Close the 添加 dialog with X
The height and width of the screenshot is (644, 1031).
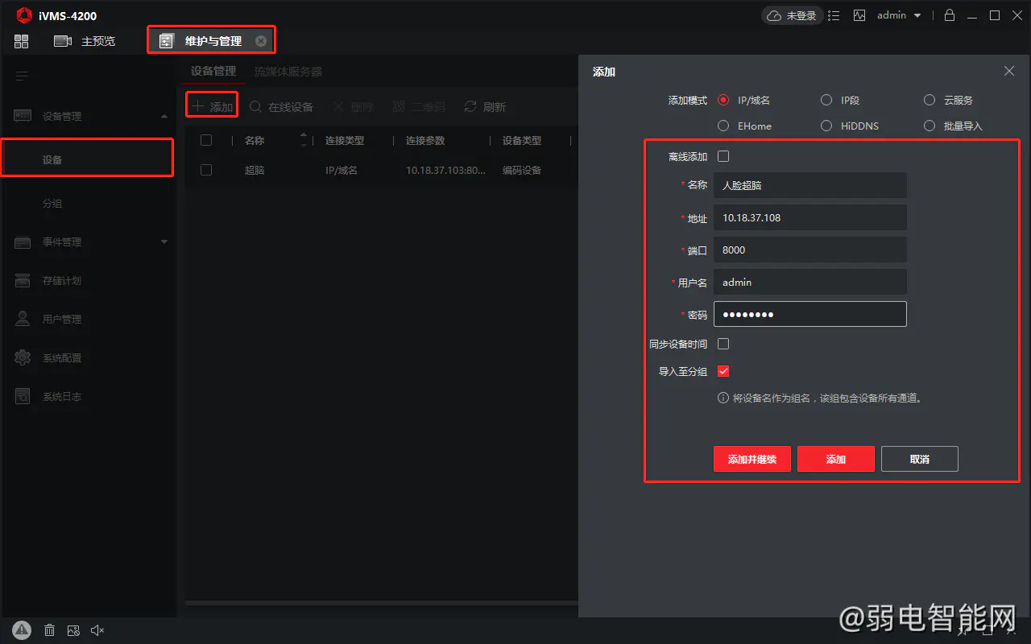click(1009, 71)
